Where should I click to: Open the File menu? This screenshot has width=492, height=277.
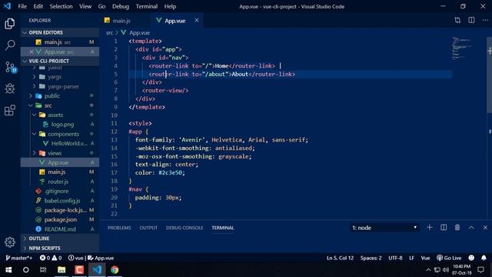tap(22, 6)
